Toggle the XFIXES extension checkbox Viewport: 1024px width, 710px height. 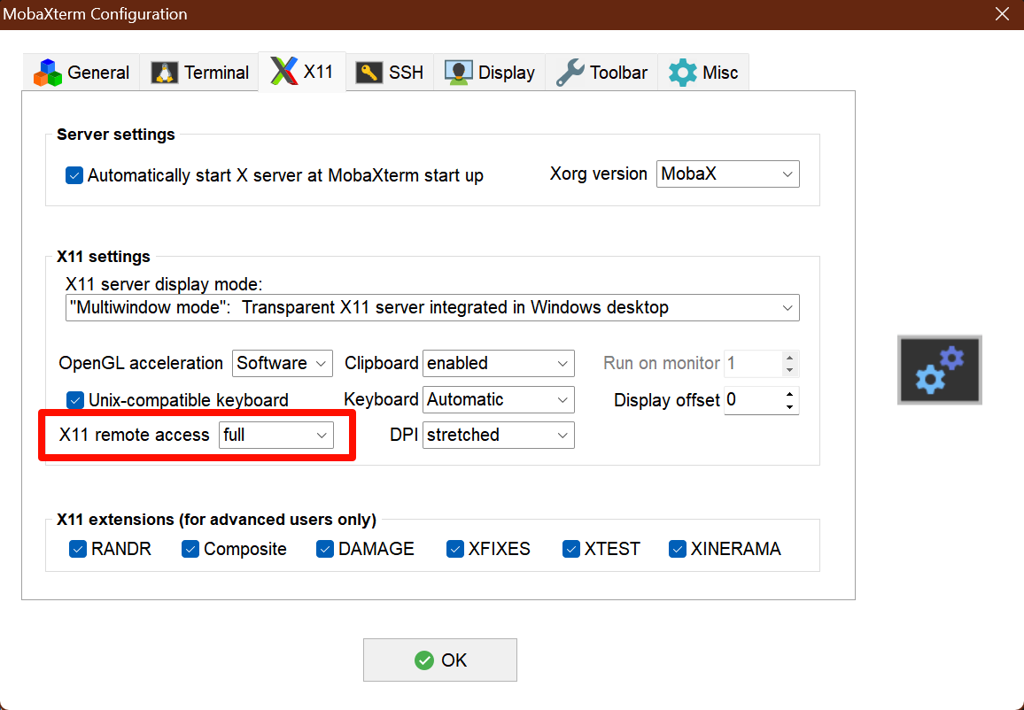tap(454, 549)
